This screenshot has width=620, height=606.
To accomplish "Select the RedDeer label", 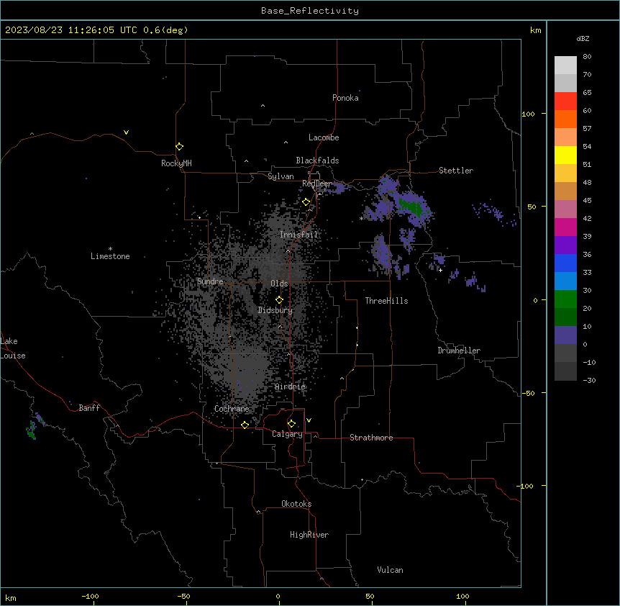I will tap(316, 184).
